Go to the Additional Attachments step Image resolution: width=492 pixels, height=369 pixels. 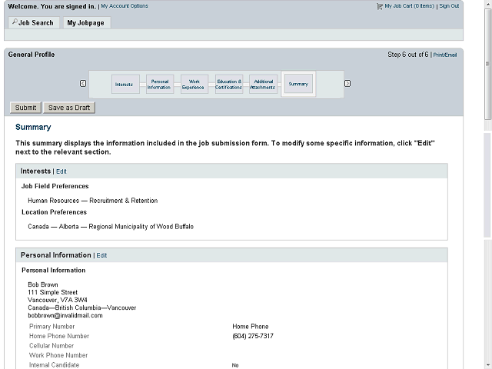[263, 84]
